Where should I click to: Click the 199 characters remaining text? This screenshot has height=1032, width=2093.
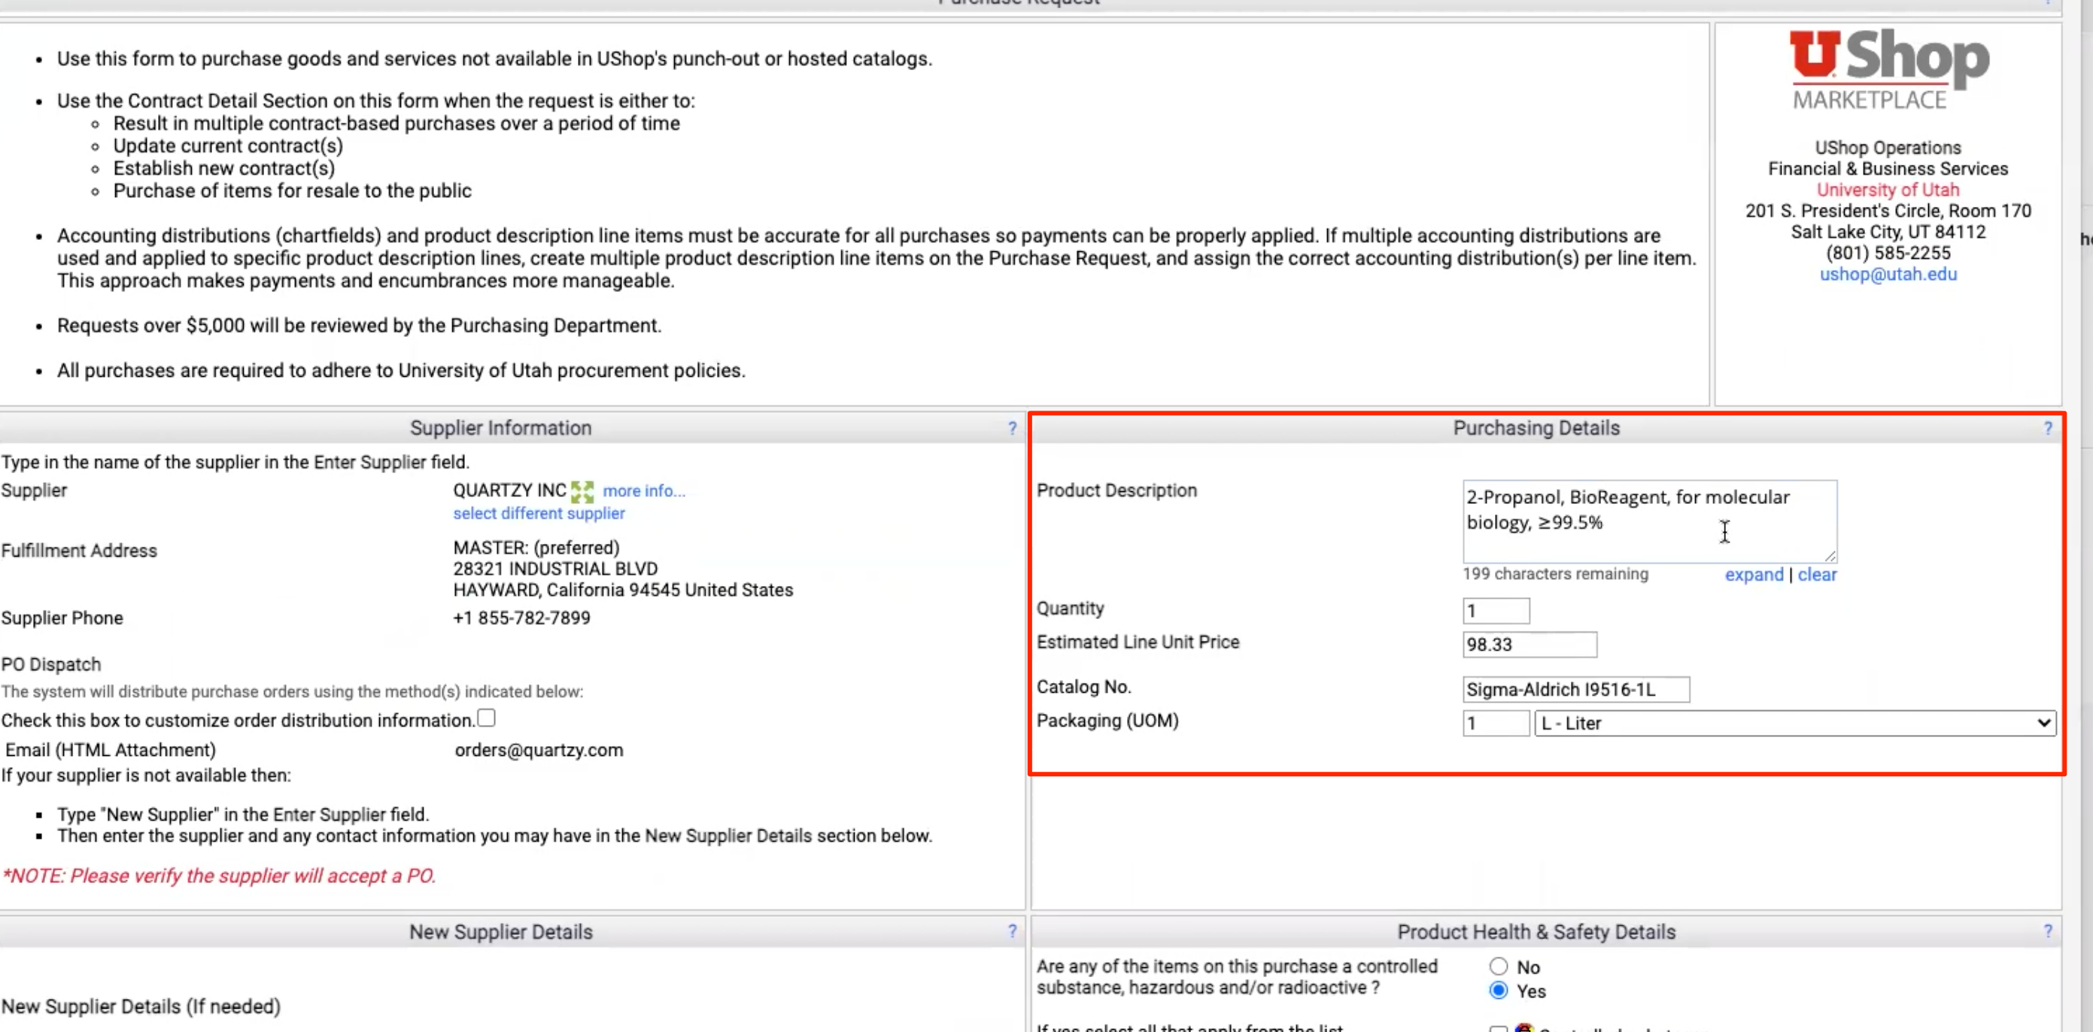pyautogui.click(x=1555, y=574)
